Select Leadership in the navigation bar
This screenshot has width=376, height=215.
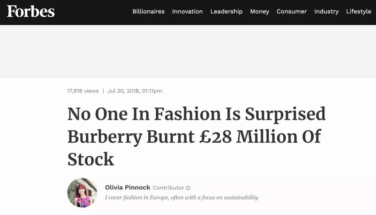point(226,11)
